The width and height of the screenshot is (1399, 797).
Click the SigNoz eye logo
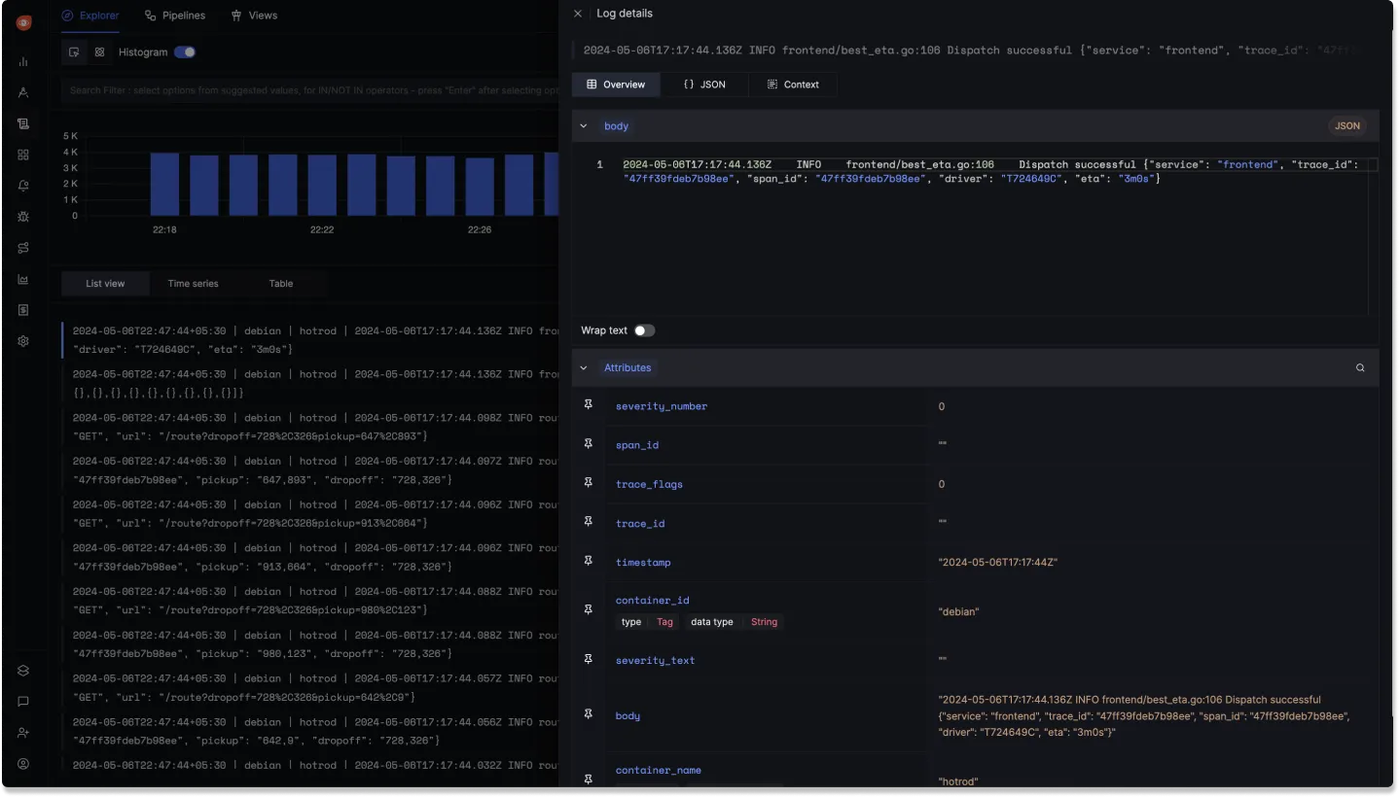(x=23, y=21)
